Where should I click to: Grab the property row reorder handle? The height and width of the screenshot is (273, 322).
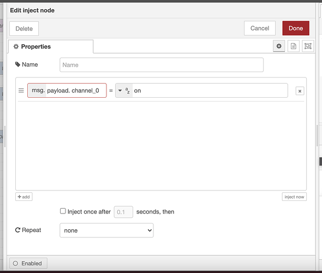point(21,91)
